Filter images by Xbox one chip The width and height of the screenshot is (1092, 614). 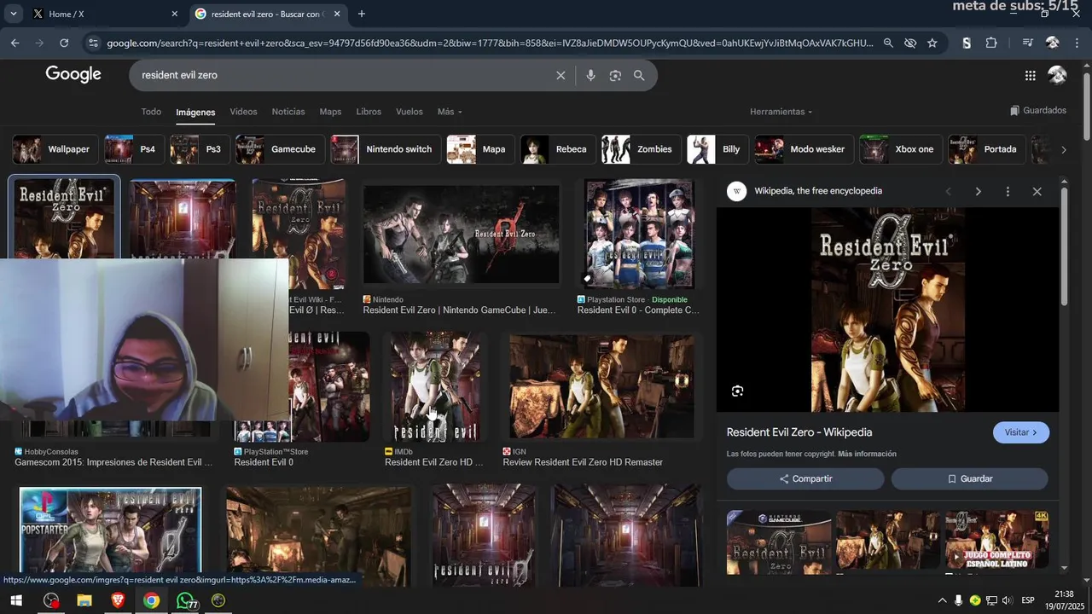(x=900, y=149)
